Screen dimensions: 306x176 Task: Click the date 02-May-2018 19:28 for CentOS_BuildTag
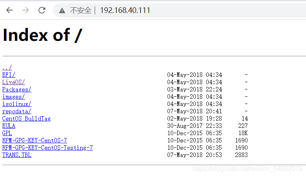[x=195, y=119]
